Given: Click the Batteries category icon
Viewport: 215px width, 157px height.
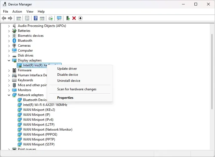Looking at the screenshot, I should pyautogui.click(x=14, y=31).
